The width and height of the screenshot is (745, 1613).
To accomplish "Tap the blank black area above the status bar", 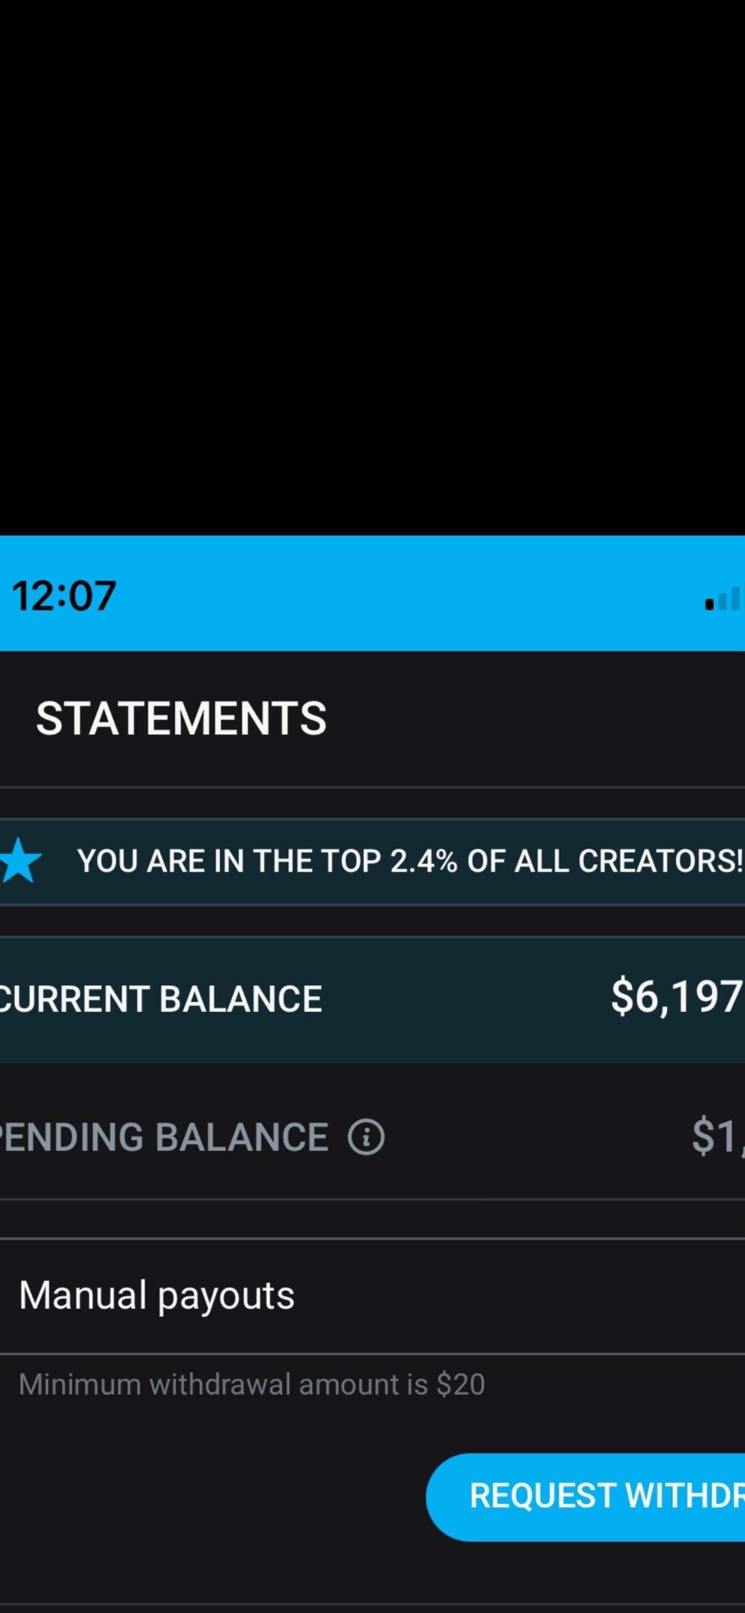I will [x=372, y=268].
